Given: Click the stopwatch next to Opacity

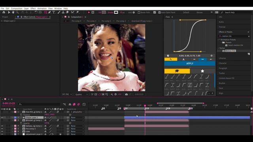Looking at the screenshot, I should [x=21, y=123].
